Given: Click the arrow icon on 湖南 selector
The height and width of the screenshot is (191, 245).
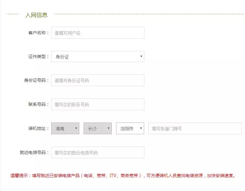Looking at the screenshot, I should [x=76, y=128].
